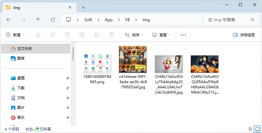Image resolution: width=262 pixels, height=133 pixels.
Task: Close the Img tab
Action: point(70,7)
